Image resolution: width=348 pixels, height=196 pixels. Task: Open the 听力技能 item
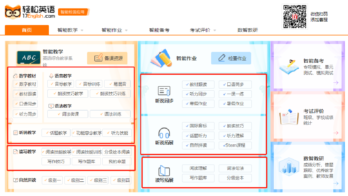point(117,133)
